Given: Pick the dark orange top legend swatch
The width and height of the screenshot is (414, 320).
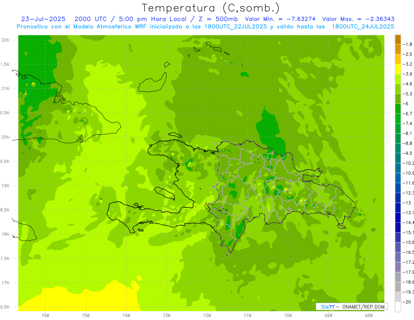Looking at the screenshot, I should point(398,39).
